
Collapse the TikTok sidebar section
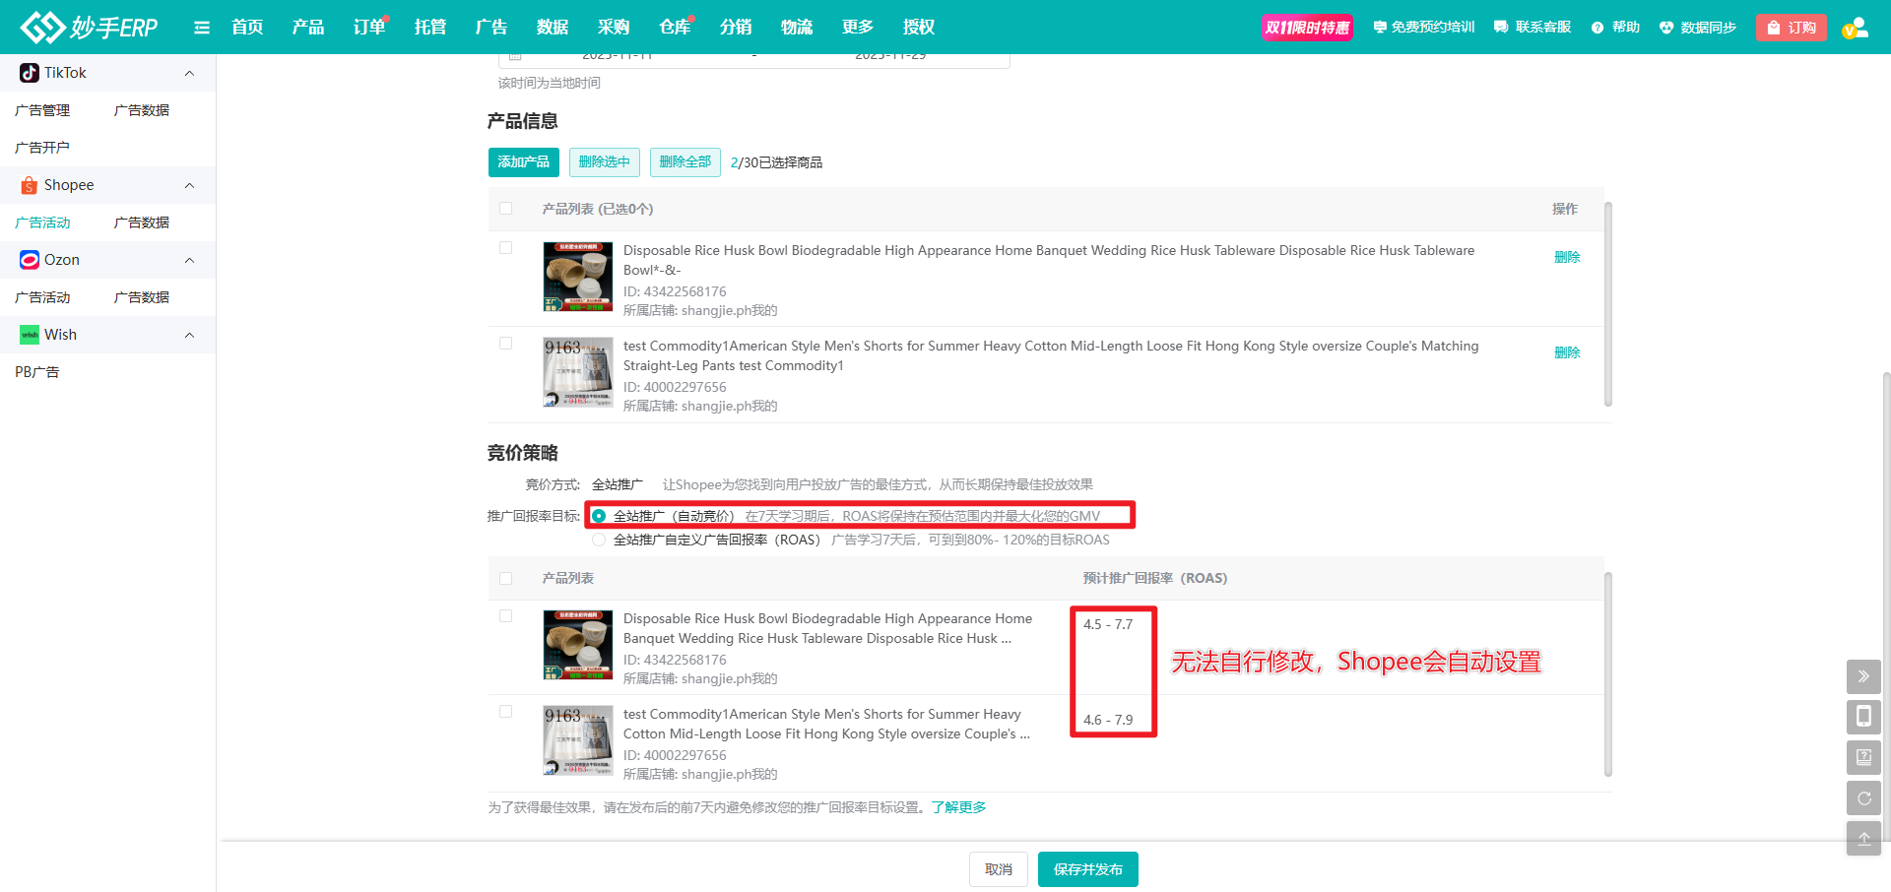point(190,73)
